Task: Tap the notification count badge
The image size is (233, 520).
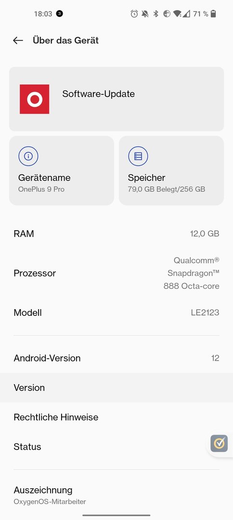Action: [x=59, y=13]
